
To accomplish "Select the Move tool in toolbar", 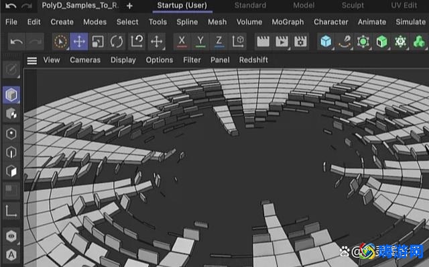I will tap(79, 42).
